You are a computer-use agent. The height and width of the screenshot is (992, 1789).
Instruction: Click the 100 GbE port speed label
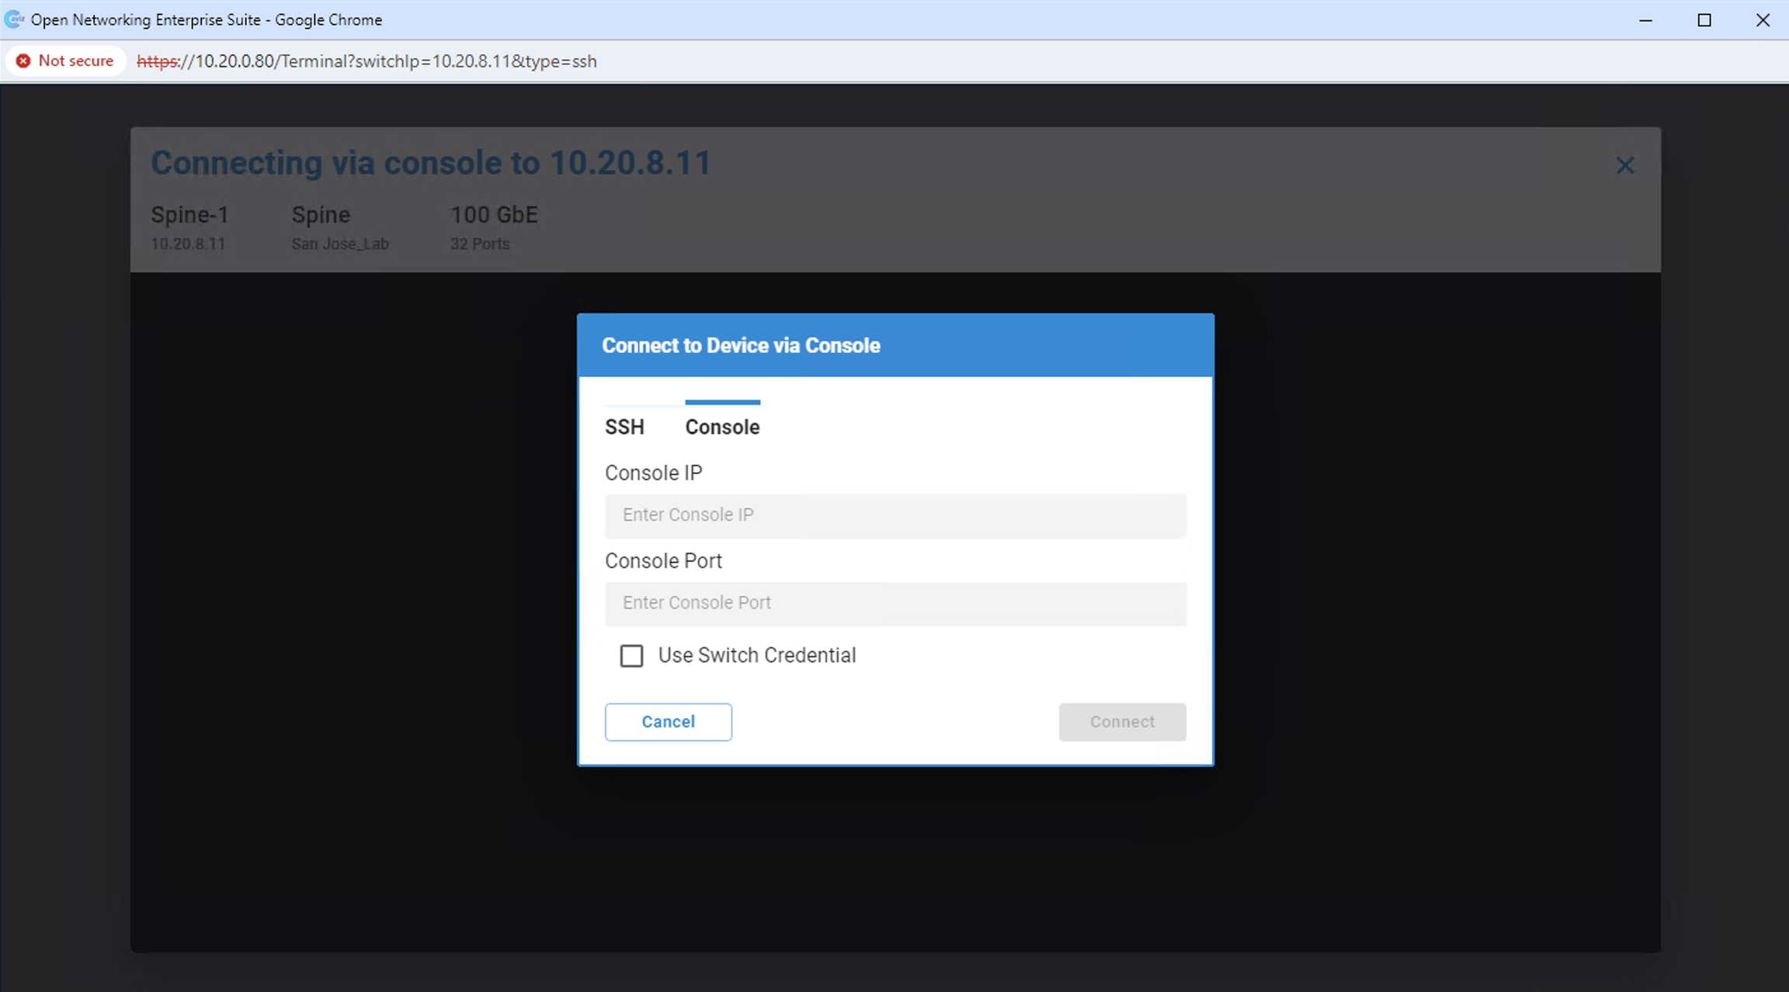click(x=494, y=214)
